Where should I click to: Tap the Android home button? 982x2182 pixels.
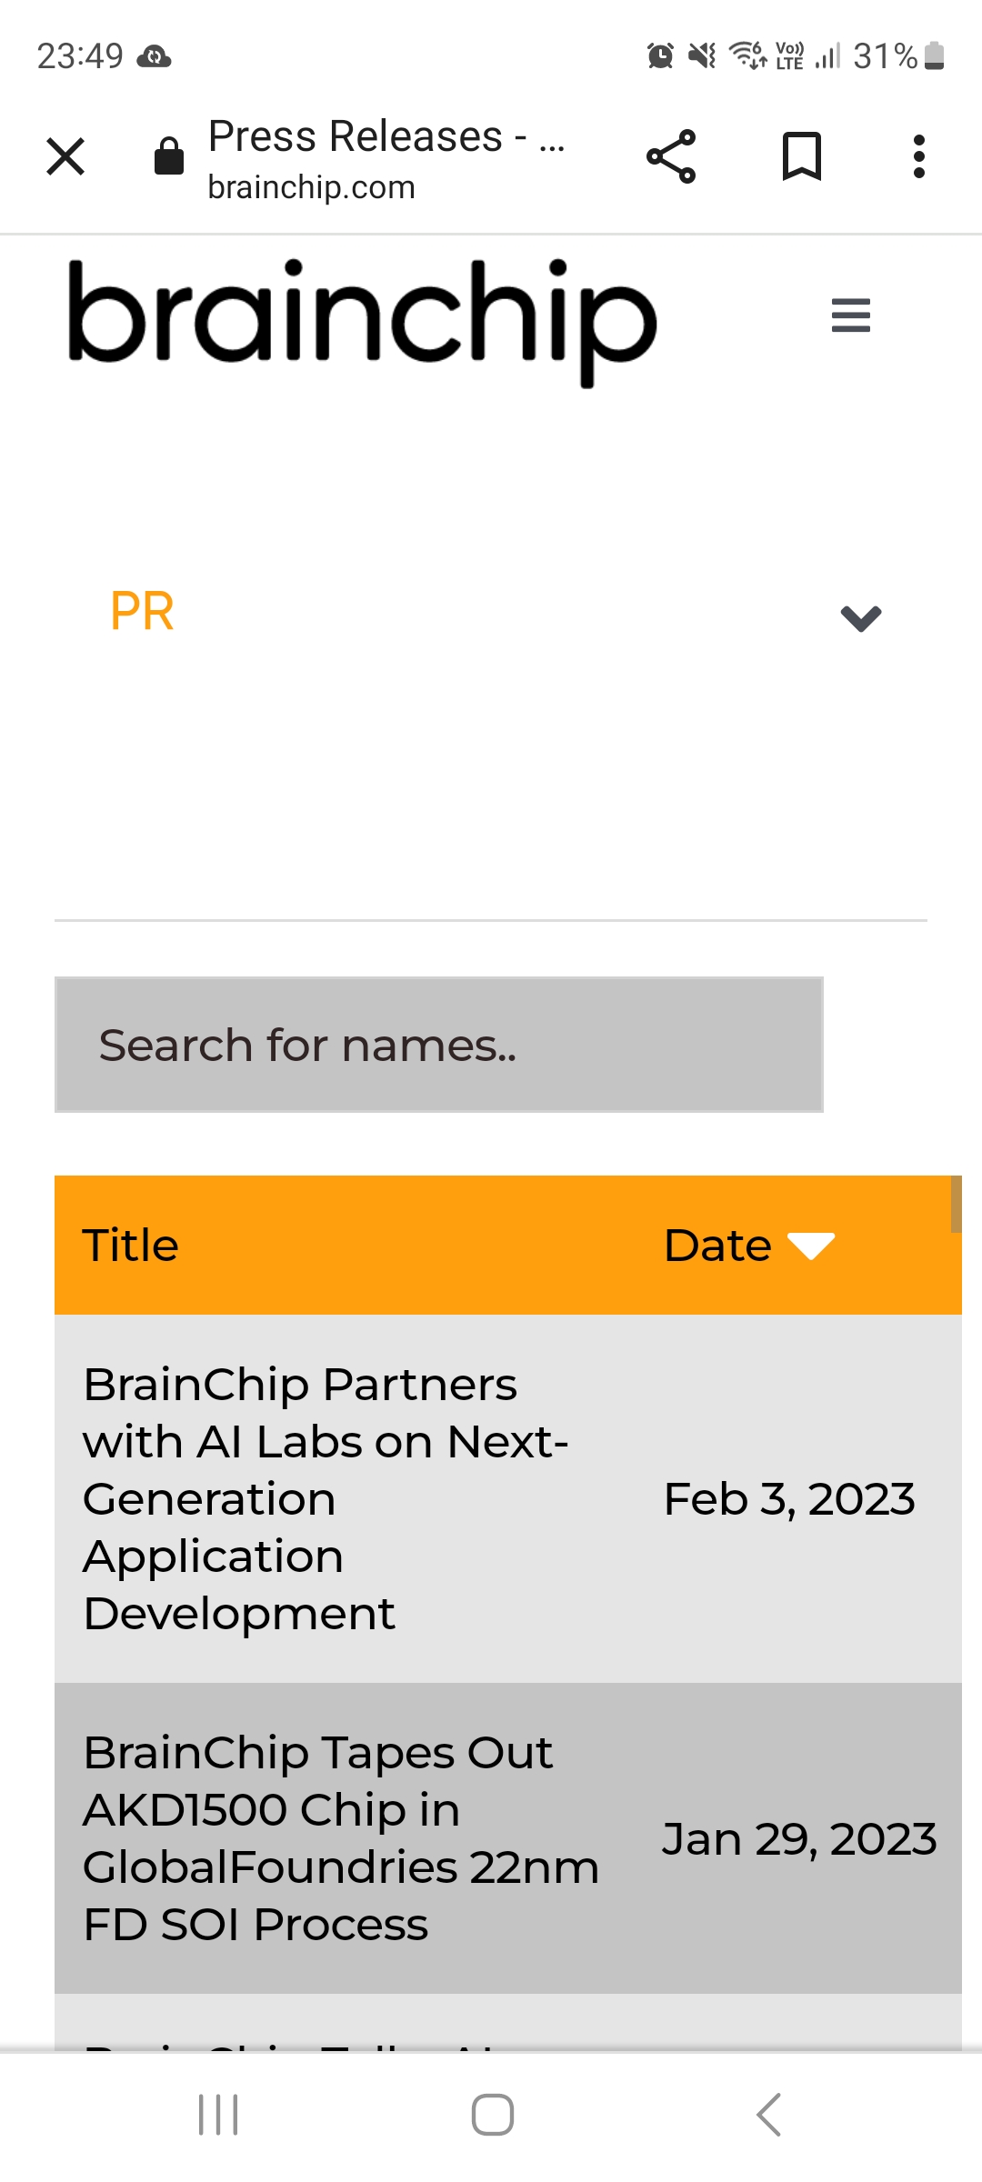[x=492, y=2115]
